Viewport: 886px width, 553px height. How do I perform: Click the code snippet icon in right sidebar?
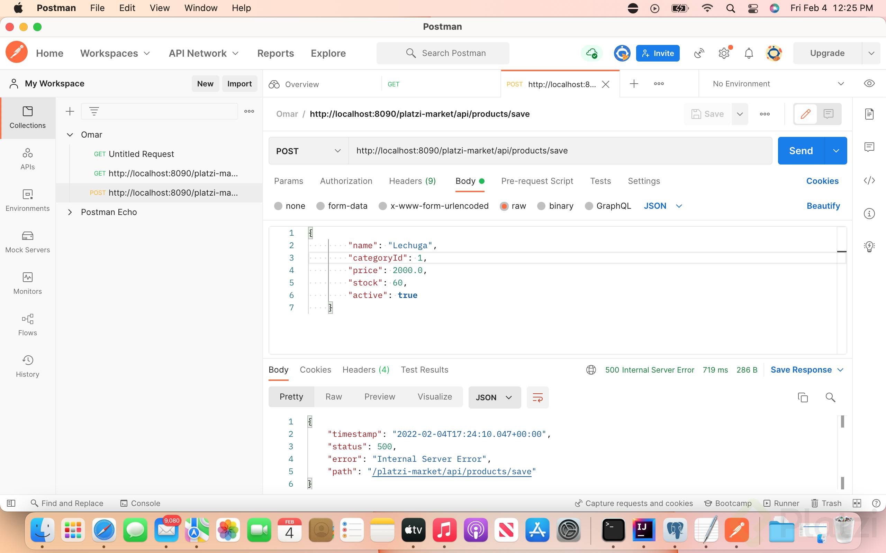pyautogui.click(x=869, y=180)
